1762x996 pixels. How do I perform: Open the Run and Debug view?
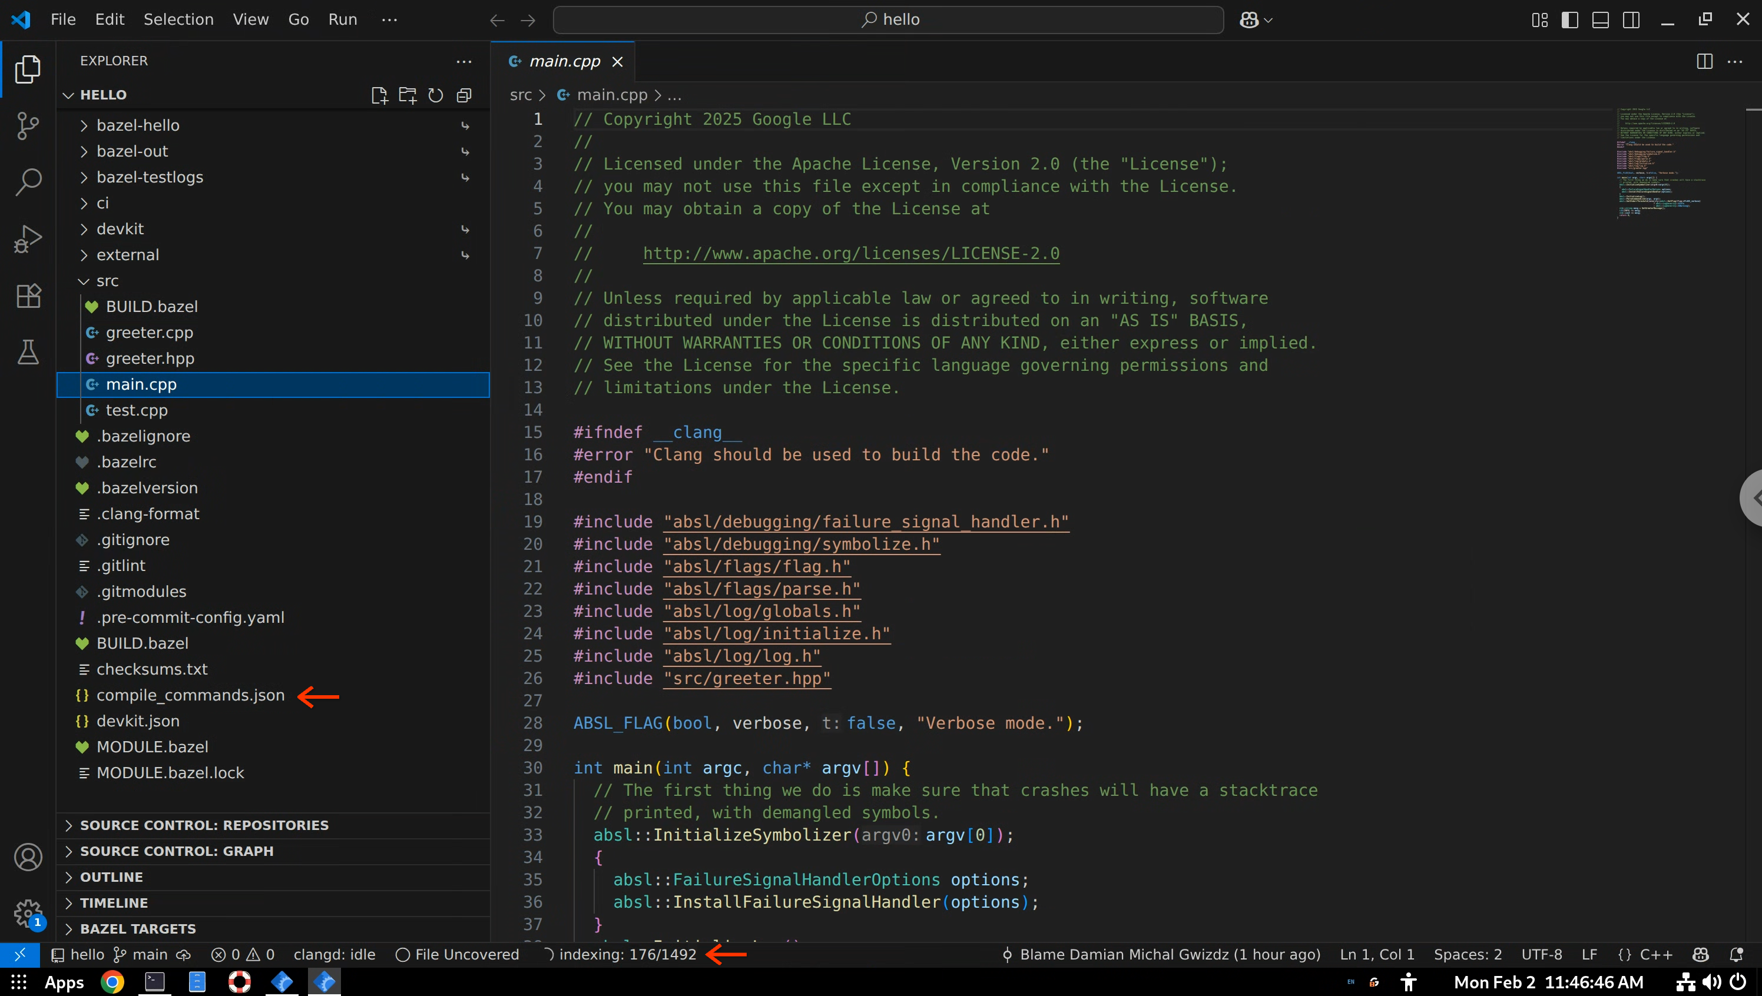click(27, 239)
